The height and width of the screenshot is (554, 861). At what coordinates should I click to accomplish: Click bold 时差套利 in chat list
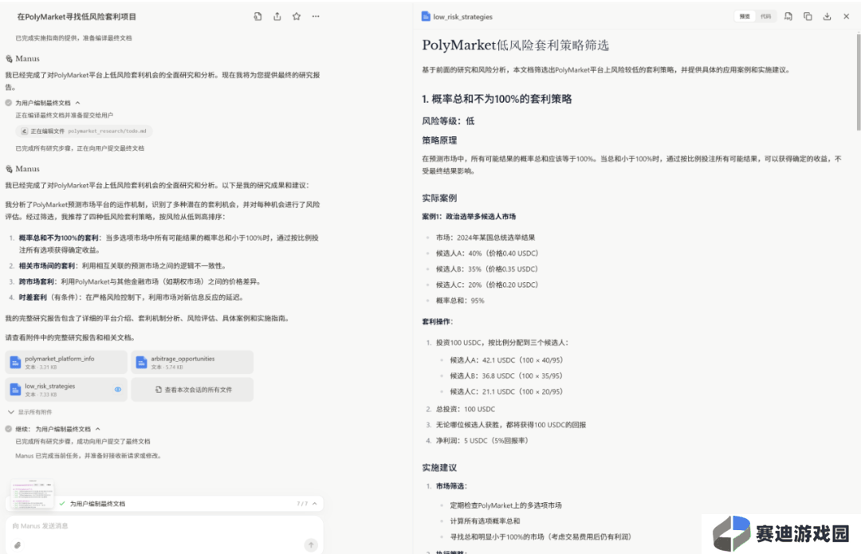[33, 297]
